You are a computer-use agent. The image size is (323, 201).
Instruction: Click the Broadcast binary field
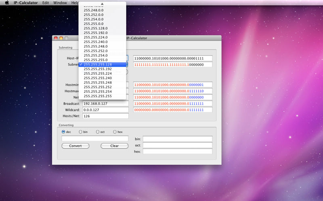click(173, 104)
